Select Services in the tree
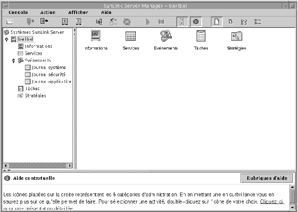 click(x=33, y=53)
